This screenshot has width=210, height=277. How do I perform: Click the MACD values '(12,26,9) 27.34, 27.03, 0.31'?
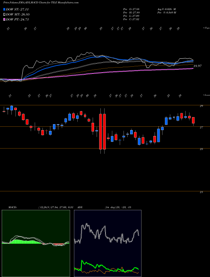tap(56, 207)
